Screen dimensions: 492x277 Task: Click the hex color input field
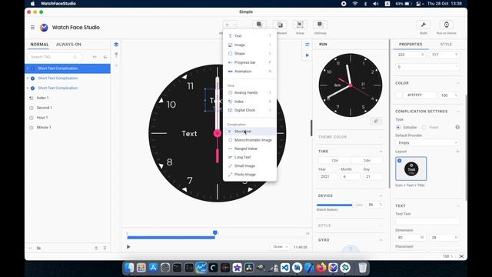pyautogui.click(x=421, y=95)
